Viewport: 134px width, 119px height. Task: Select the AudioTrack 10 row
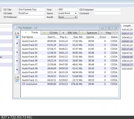coord(70,76)
